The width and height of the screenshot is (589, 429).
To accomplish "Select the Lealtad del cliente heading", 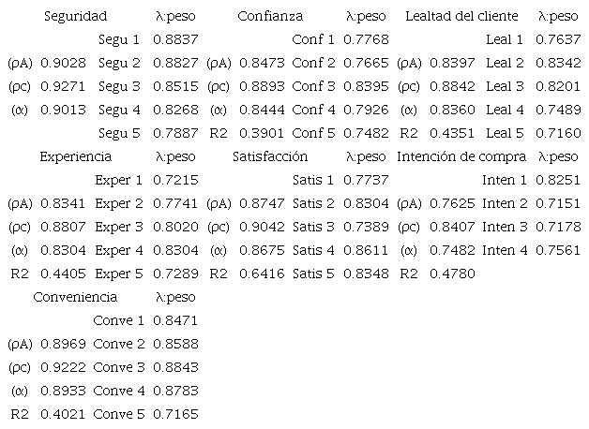I will [x=461, y=16].
